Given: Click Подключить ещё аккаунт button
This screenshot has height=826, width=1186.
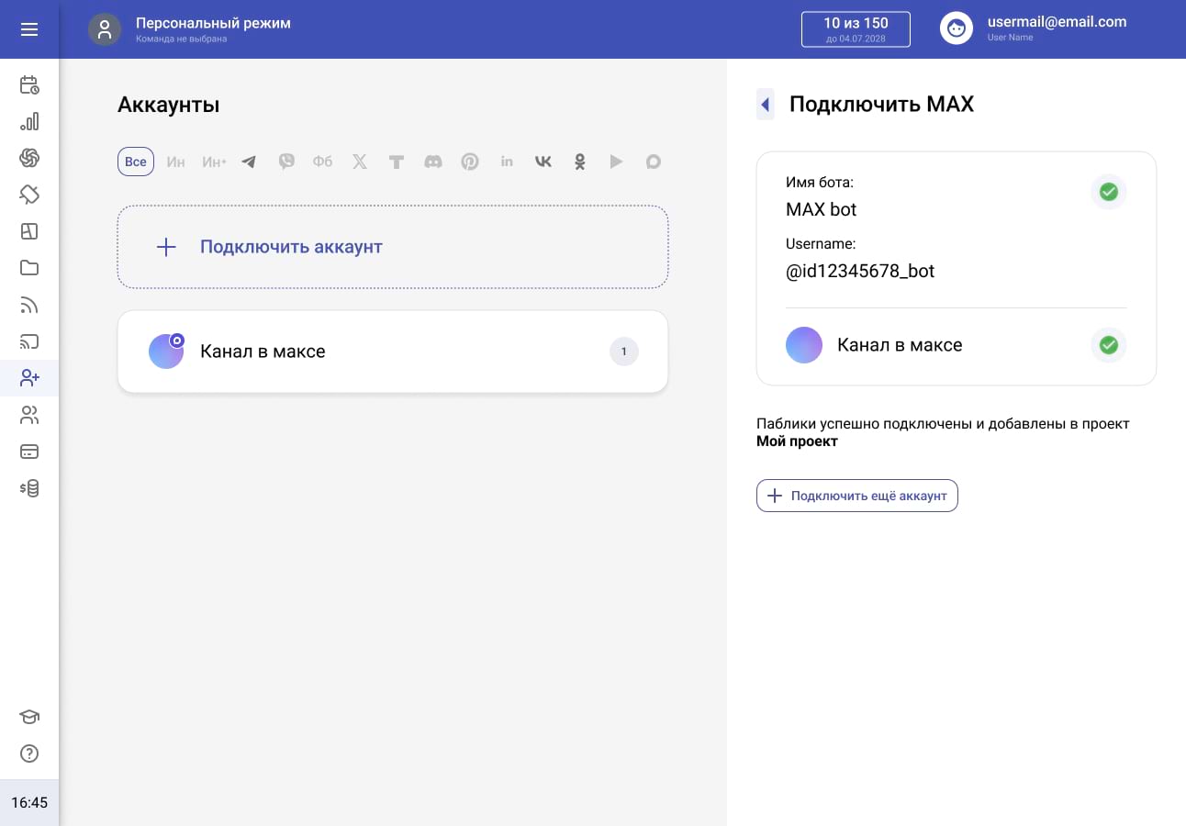Looking at the screenshot, I should click(x=856, y=496).
